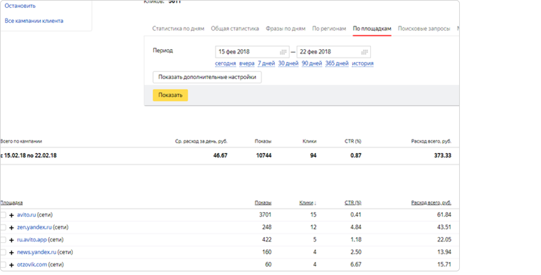Expand the avito.ru row with plus
The image size is (541, 275).
(x=12, y=216)
